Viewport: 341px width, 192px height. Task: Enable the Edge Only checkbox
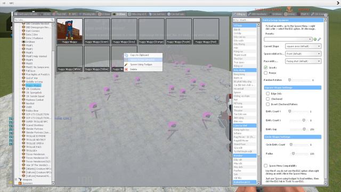click(x=267, y=94)
